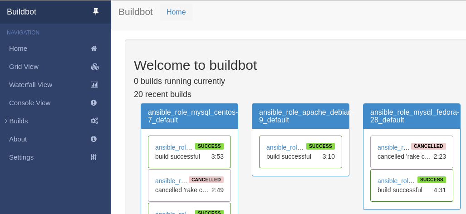Click duration 3:53 in the centos-7 card
466x214 pixels.
217,156
